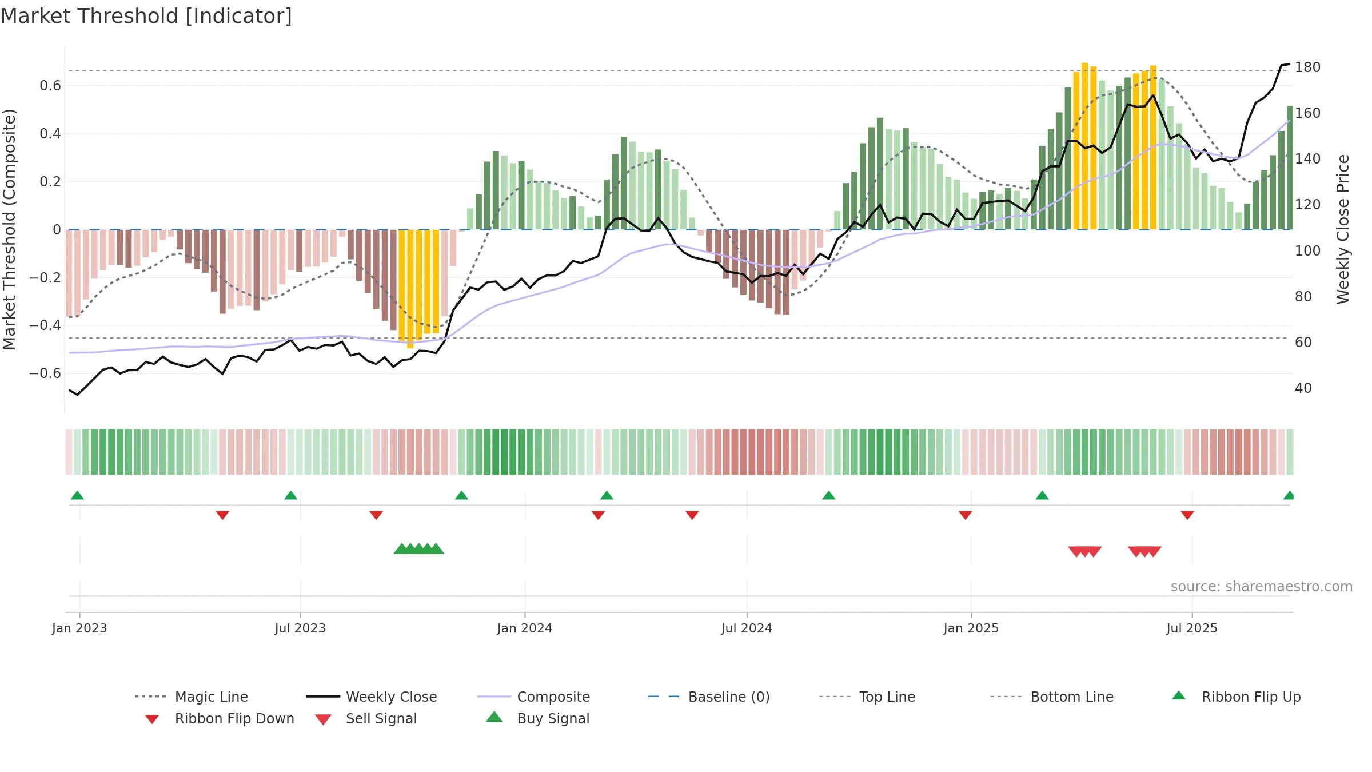Screen dimensions: 1372x772
Task: Click the green Buy Signal legend triangle
Action: pyautogui.click(x=494, y=717)
